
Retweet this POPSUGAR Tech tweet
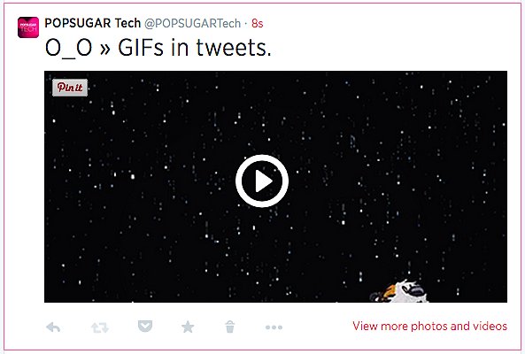coord(100,327)
